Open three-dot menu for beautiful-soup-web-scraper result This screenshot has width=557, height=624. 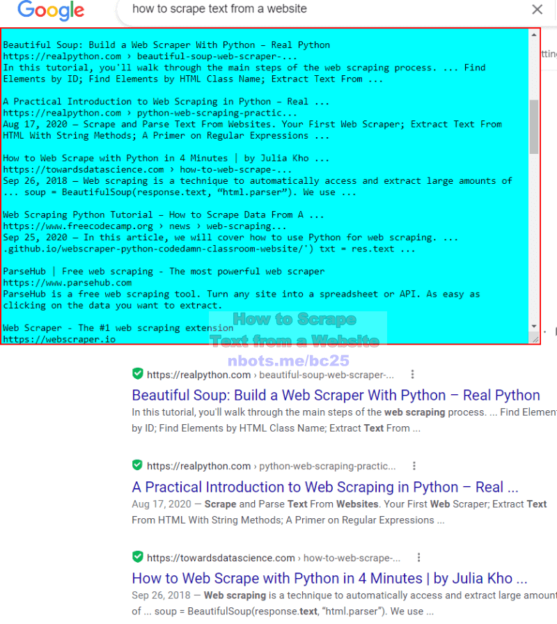coord(413,374)
